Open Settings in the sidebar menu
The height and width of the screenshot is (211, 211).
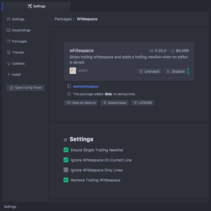[x=18, y=19]
